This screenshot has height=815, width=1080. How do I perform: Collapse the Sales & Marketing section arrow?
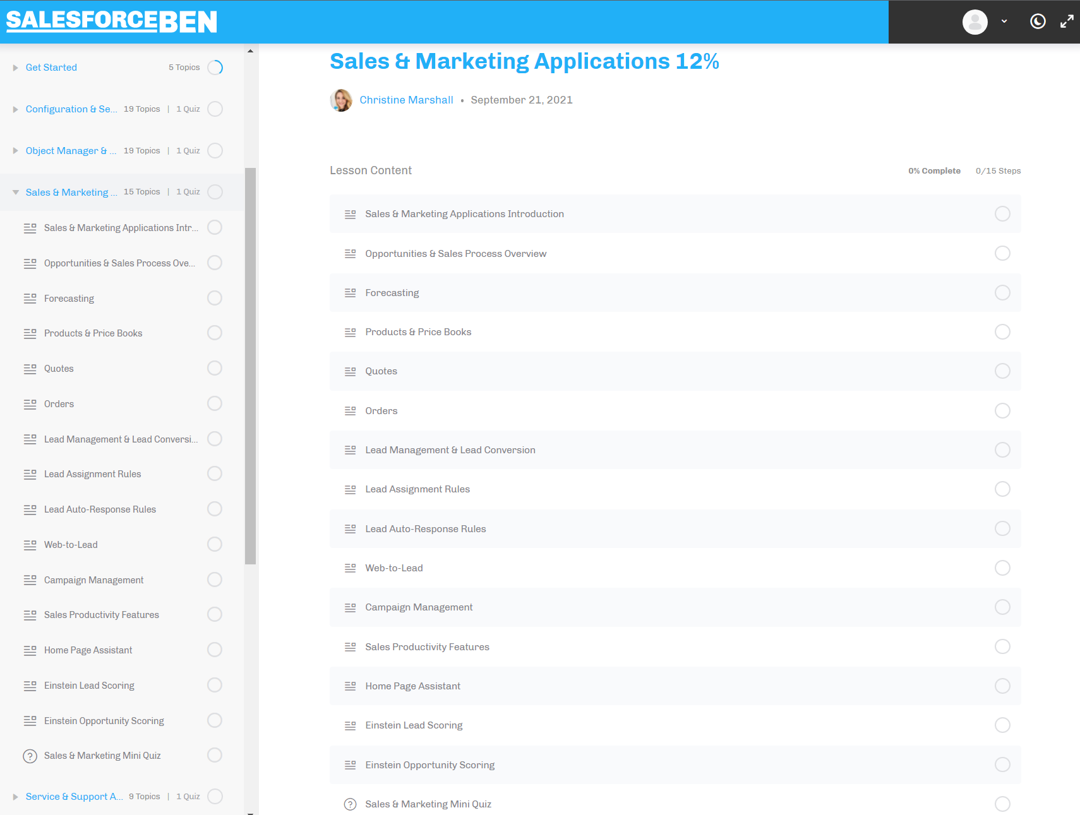(15, 193)
